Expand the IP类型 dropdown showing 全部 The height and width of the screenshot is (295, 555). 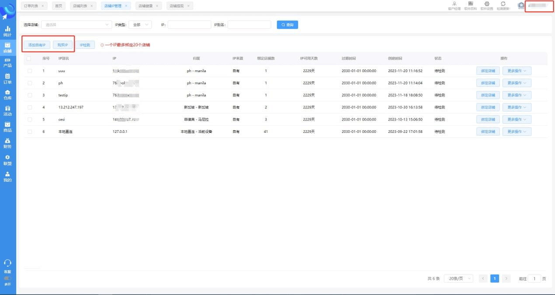click(140, 25)
